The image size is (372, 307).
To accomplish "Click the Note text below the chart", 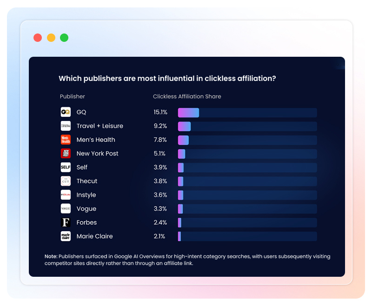I will (187, 260).
